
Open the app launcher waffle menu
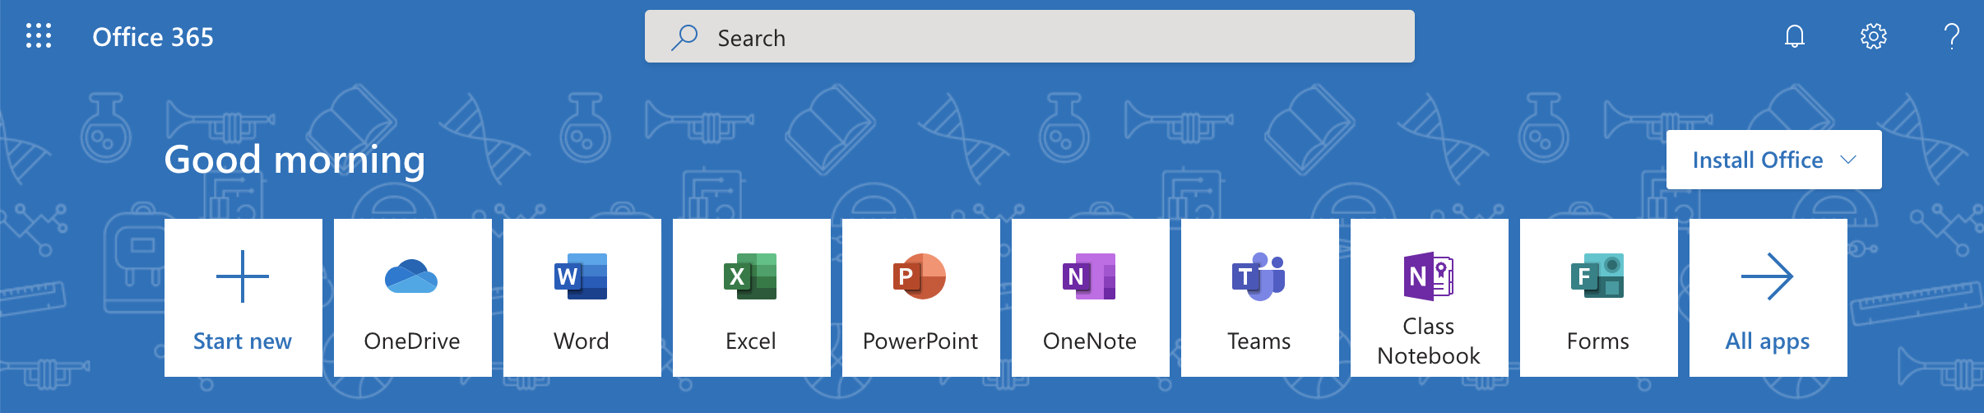click(x=39, y=36)
